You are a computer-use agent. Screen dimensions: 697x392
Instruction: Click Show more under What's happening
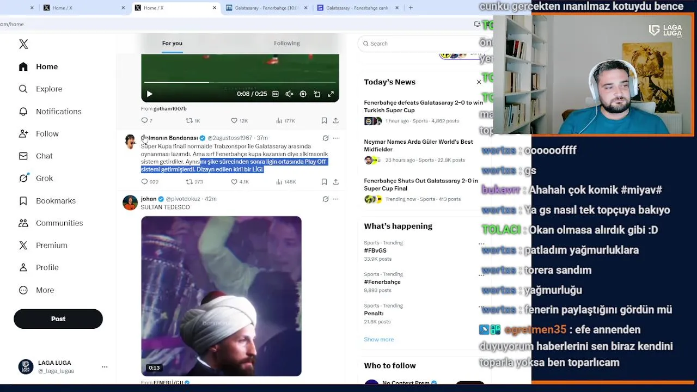click(x=378, y=339)
